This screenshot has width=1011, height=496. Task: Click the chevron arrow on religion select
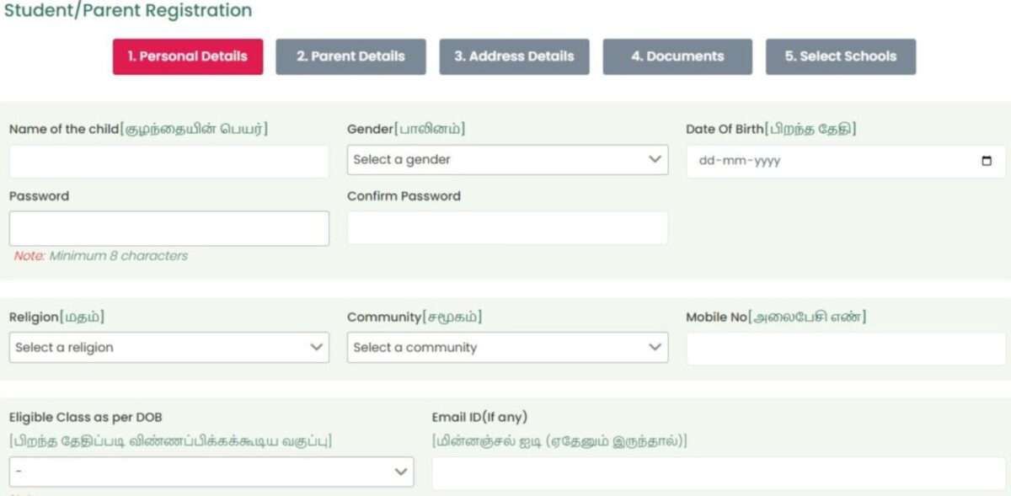(x=317, y=347)
